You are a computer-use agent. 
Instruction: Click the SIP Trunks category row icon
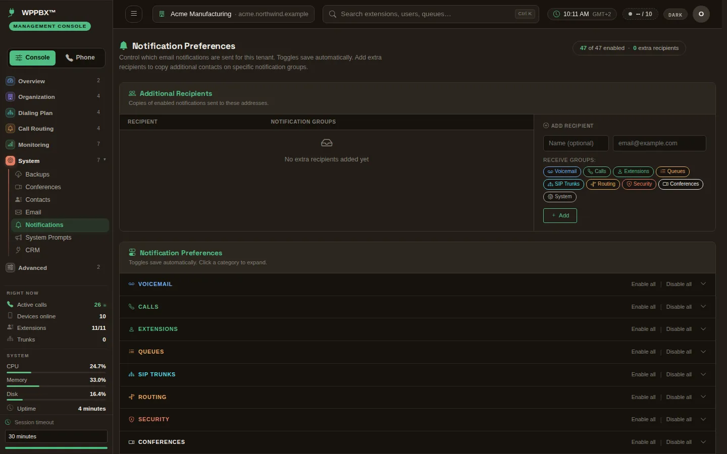click(131, 374)
